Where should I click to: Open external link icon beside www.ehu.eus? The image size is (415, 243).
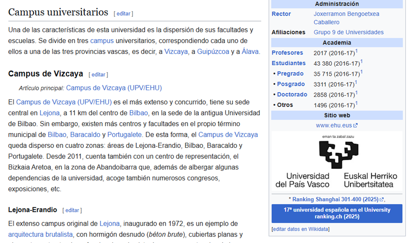pyautogui.click(x=355, y=125)
